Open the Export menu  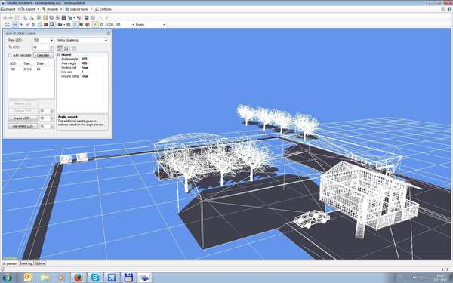[29, 9]
